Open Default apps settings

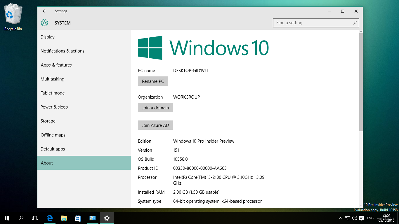84,149
